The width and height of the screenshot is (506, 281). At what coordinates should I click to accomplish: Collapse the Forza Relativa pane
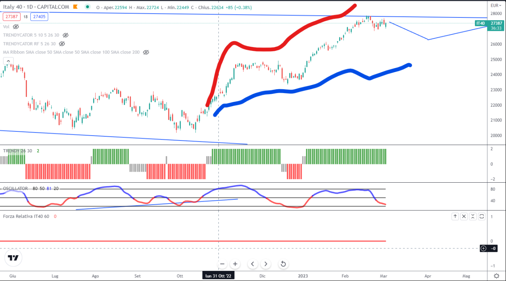point(473,216)
